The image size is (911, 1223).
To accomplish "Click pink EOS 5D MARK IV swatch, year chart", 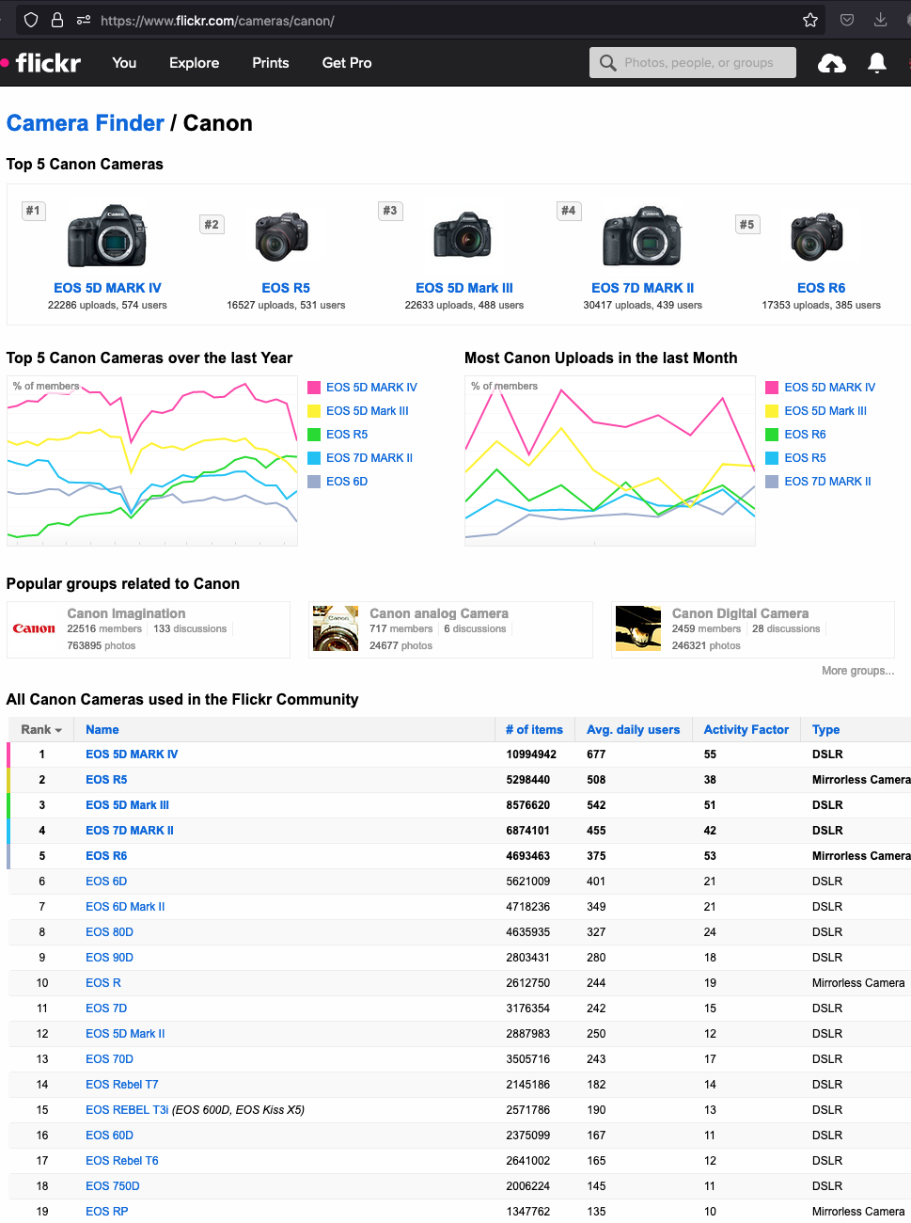I will click(x=315, y=388).
